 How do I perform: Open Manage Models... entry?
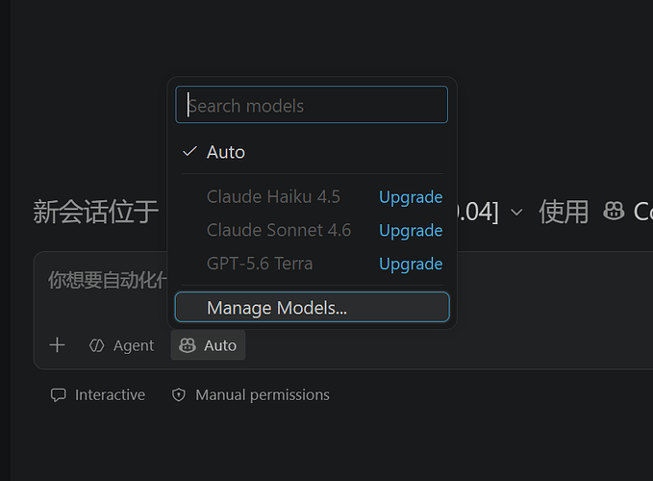tap(312, 307)
